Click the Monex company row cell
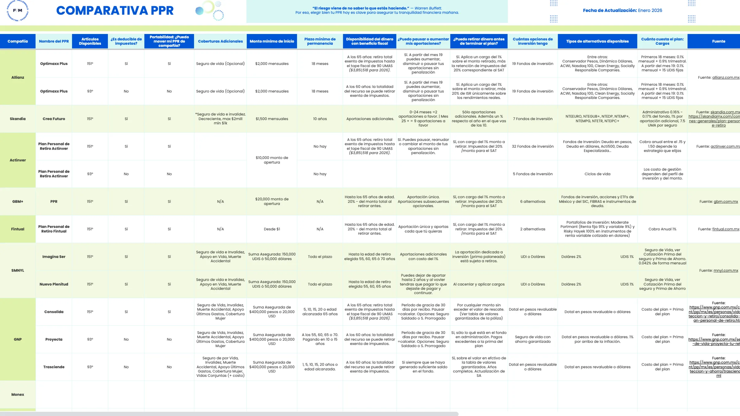This screenshot has width=740, height=416. click(18, 395)
